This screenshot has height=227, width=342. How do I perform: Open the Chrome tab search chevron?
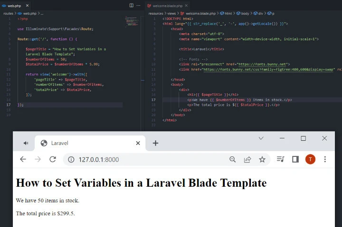point(261,138)
